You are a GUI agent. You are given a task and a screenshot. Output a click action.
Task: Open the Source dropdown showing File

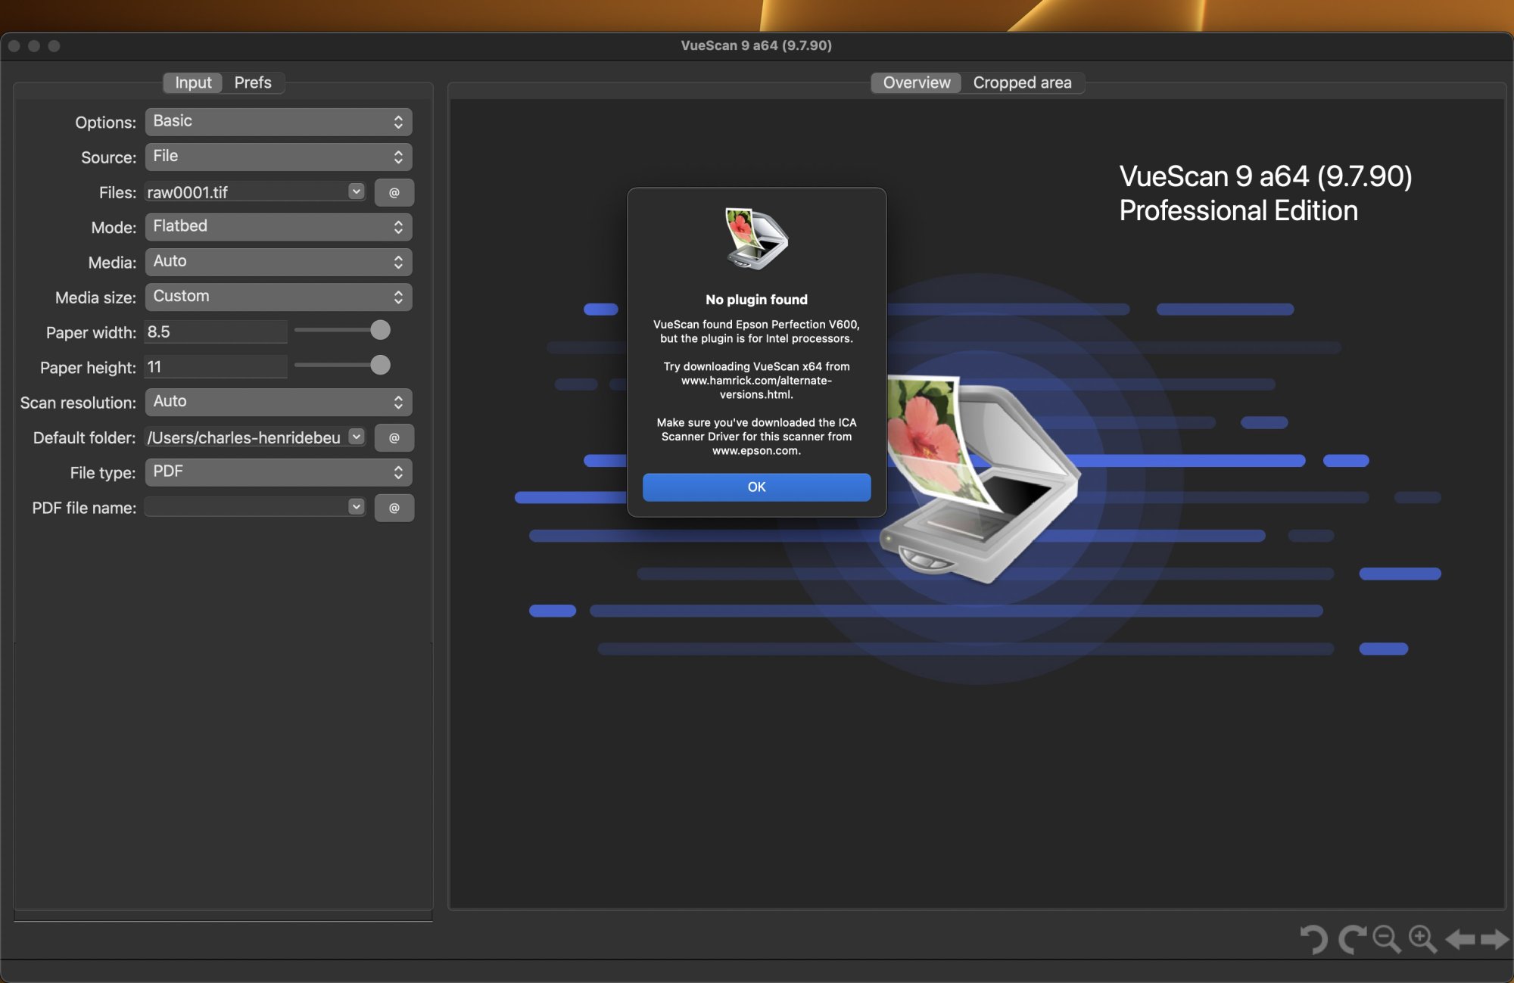tap(278, 157)
